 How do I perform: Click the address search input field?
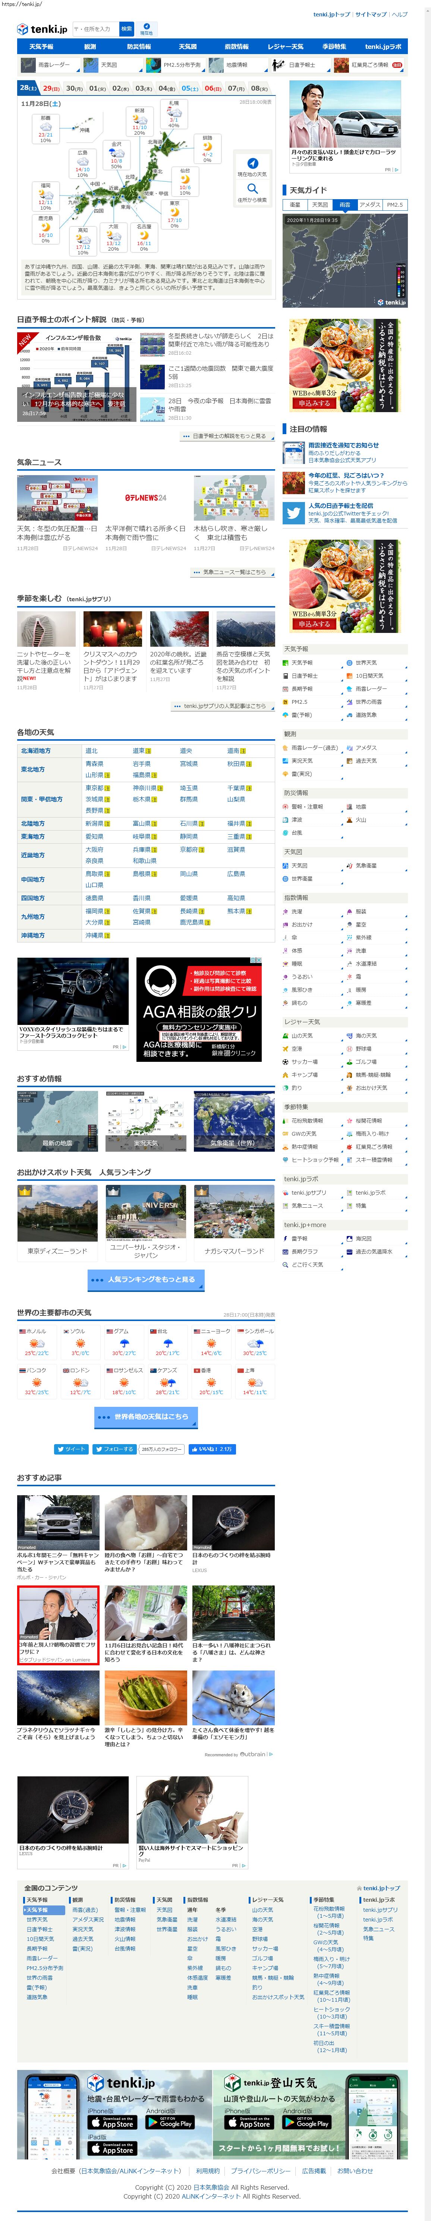[95, 28]
